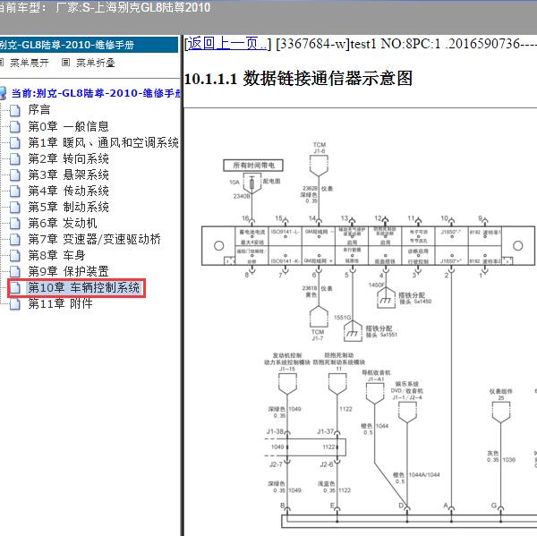
Task: Click the page icon beside 第7章
Action: click(14, 239)
